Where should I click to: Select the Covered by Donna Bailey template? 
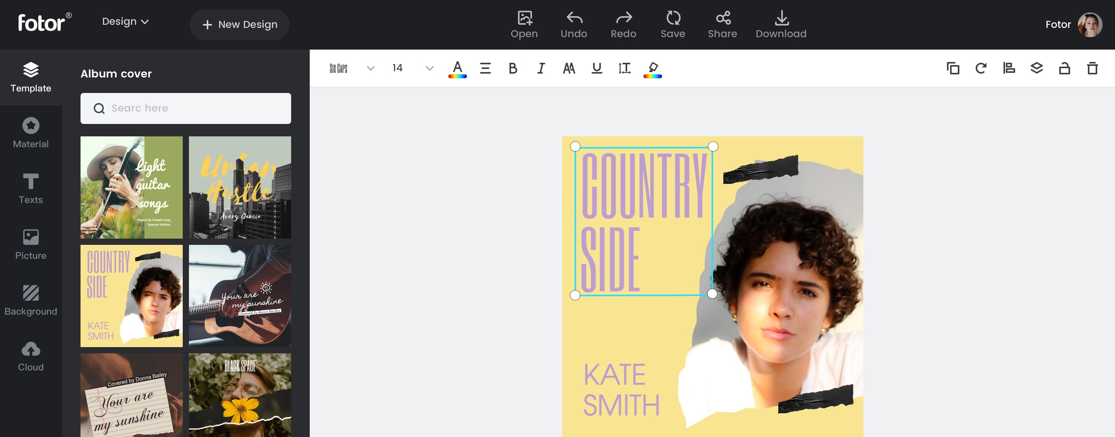point(132,395)
